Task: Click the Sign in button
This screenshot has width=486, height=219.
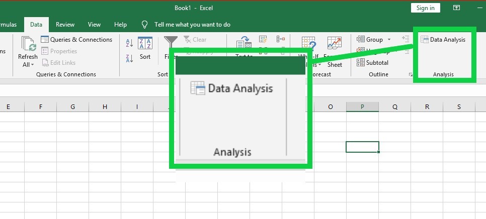Action: click(x=425, y=8)
